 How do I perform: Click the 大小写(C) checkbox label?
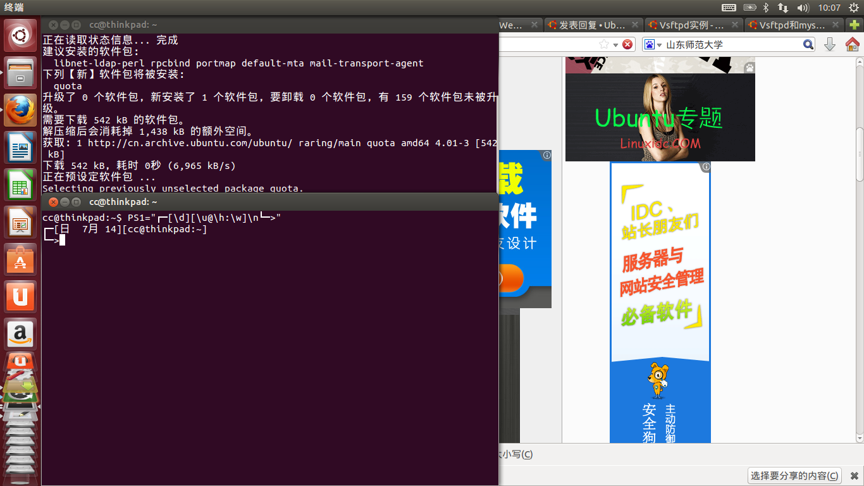pos(516,454)
